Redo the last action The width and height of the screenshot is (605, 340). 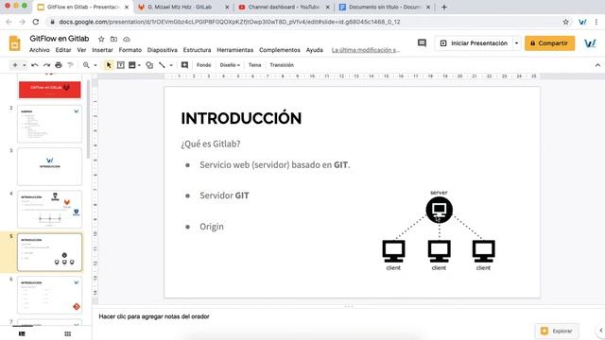(46, 65)
